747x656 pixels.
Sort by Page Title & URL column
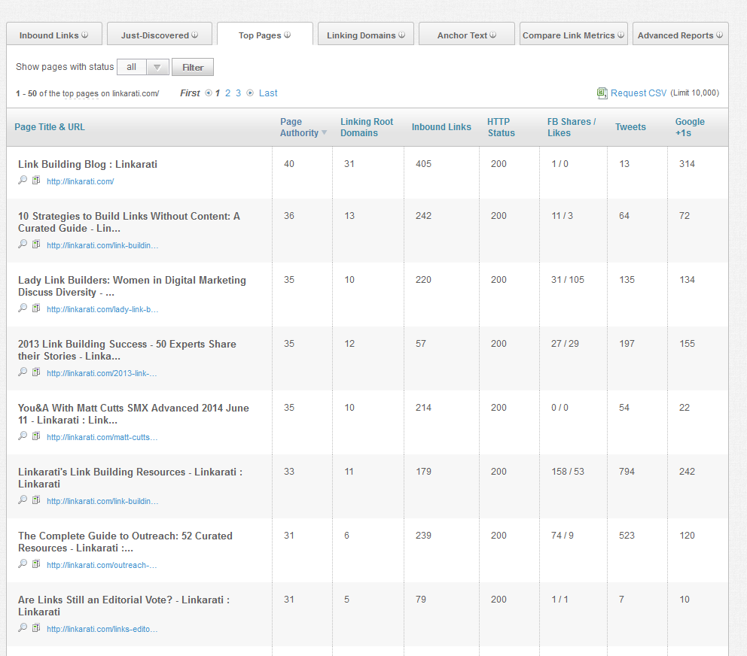click(50, 127)
